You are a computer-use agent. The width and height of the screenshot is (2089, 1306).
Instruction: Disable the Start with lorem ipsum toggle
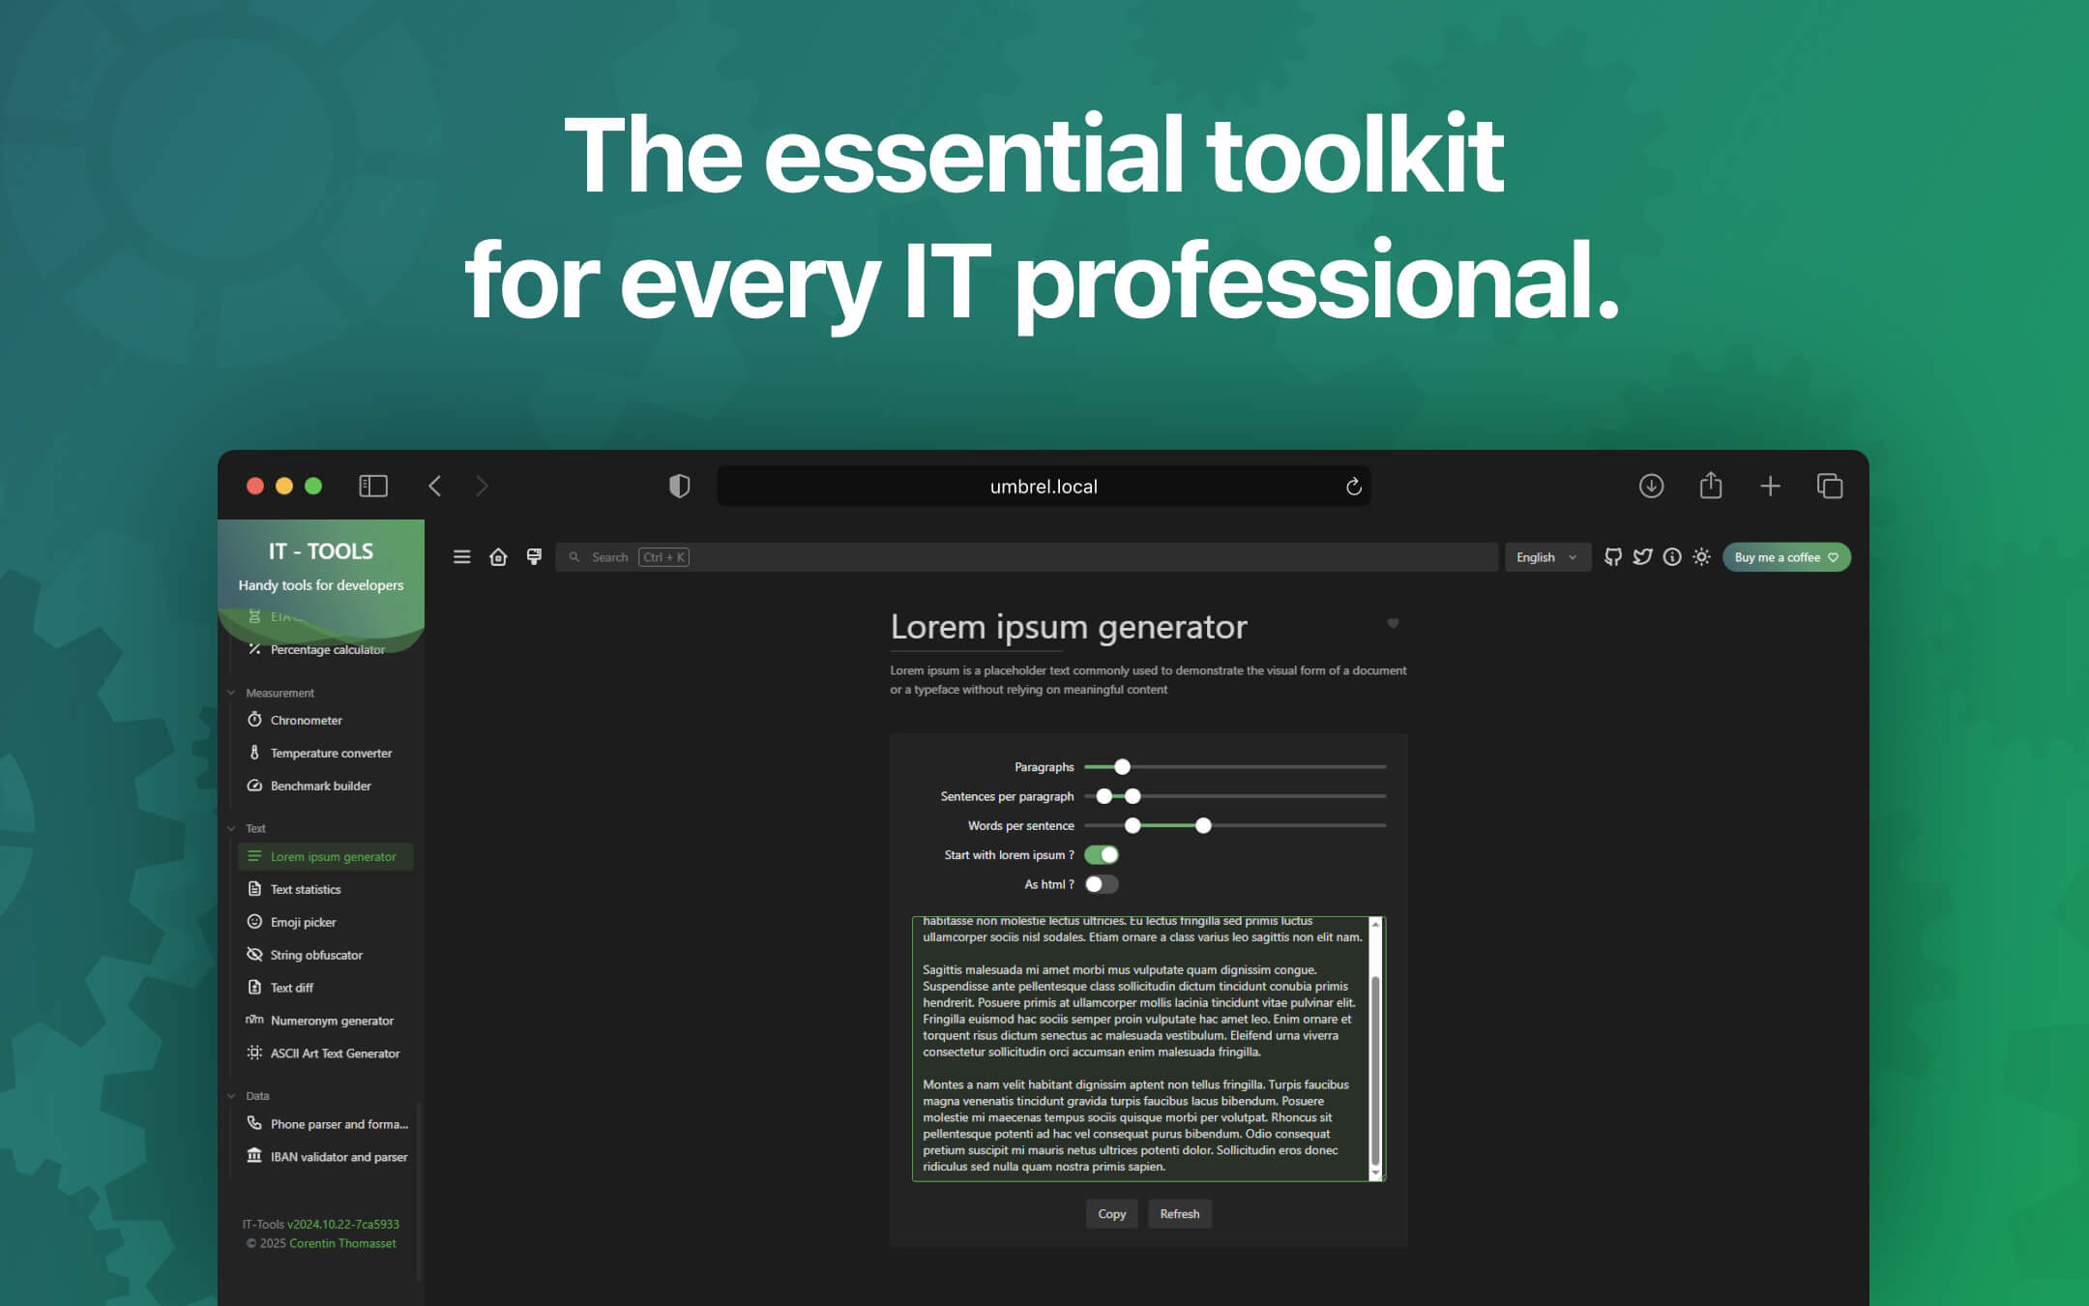coord(1101,854)
